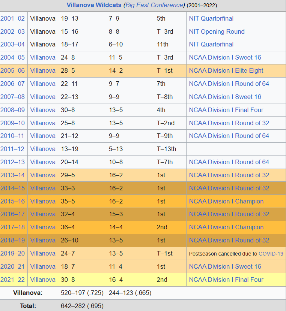Open the 2001–02 season link

coord(12,18)
